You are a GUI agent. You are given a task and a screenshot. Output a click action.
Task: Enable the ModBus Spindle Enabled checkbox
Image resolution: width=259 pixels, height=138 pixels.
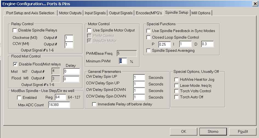click(19, 97)
